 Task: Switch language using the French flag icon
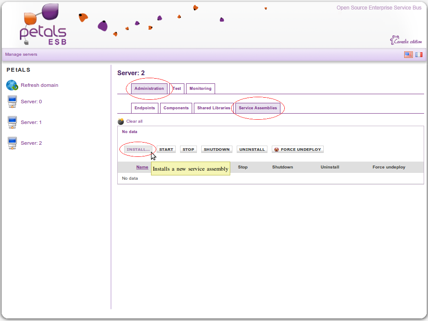[x=418, y=54]
